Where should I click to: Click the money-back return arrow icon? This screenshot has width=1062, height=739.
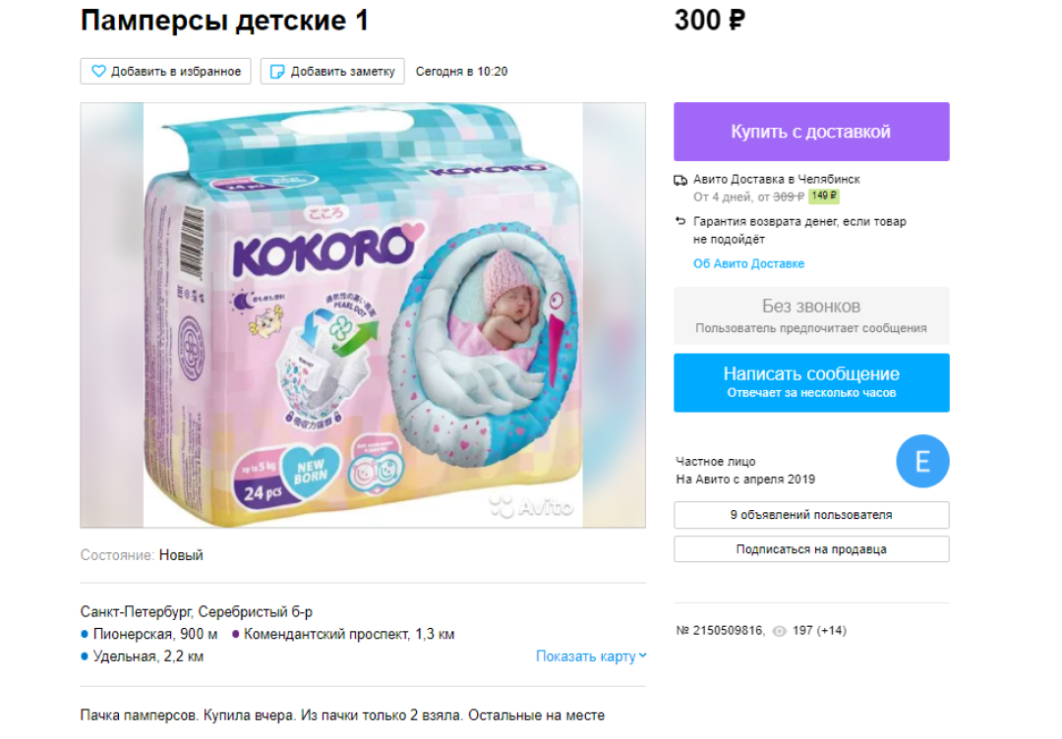[x=680, y=222]
